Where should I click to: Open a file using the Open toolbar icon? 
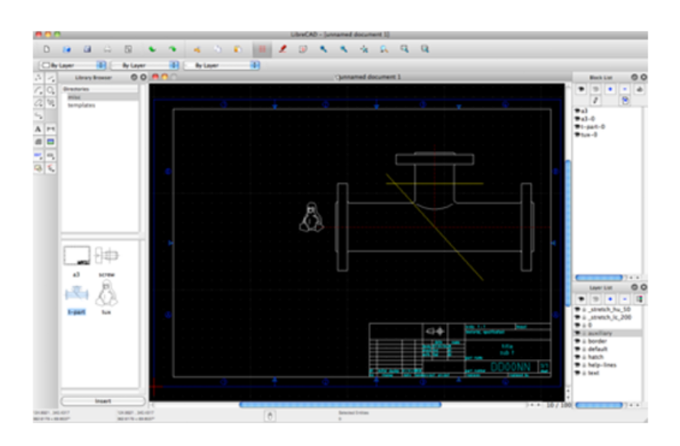point(67,49)
